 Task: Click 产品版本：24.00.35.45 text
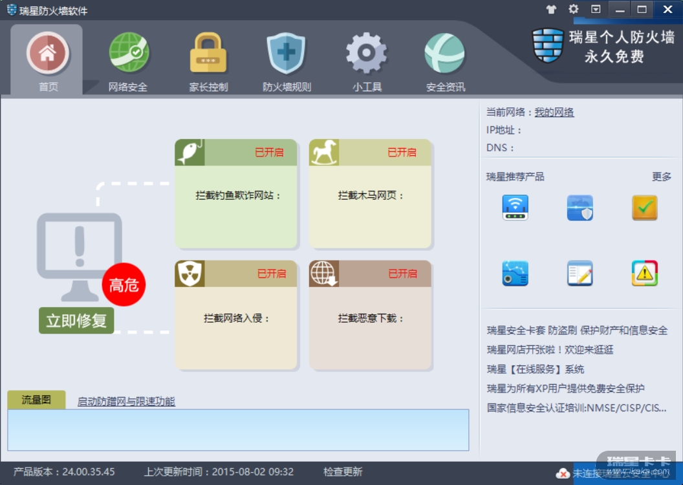[64, 472]
